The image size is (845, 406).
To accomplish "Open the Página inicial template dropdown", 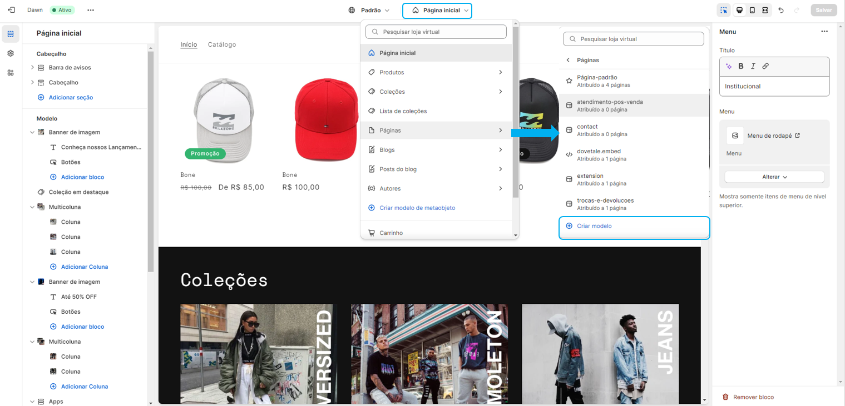I will point(437,11).
